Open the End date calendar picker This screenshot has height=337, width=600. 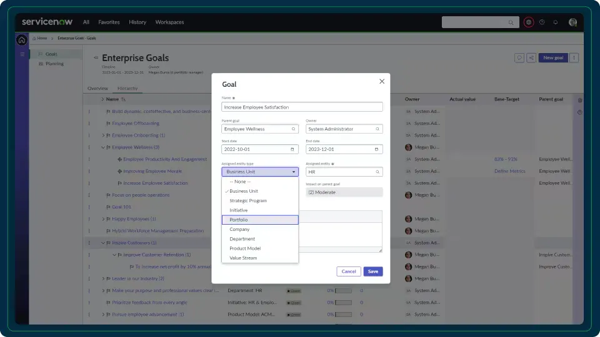(376, 149)
